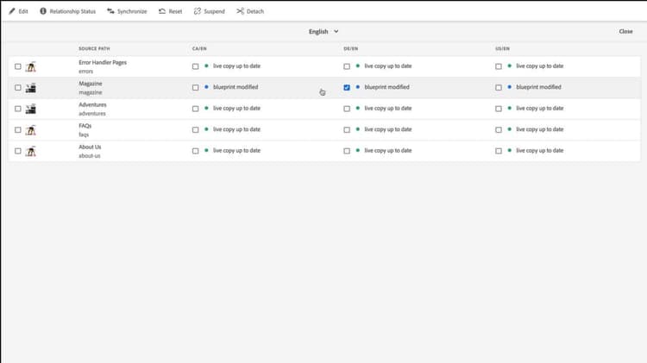Check DE/EN checkbox for FAQs
Viewport: 647px width, 363px height.
[x=347, y=130]
